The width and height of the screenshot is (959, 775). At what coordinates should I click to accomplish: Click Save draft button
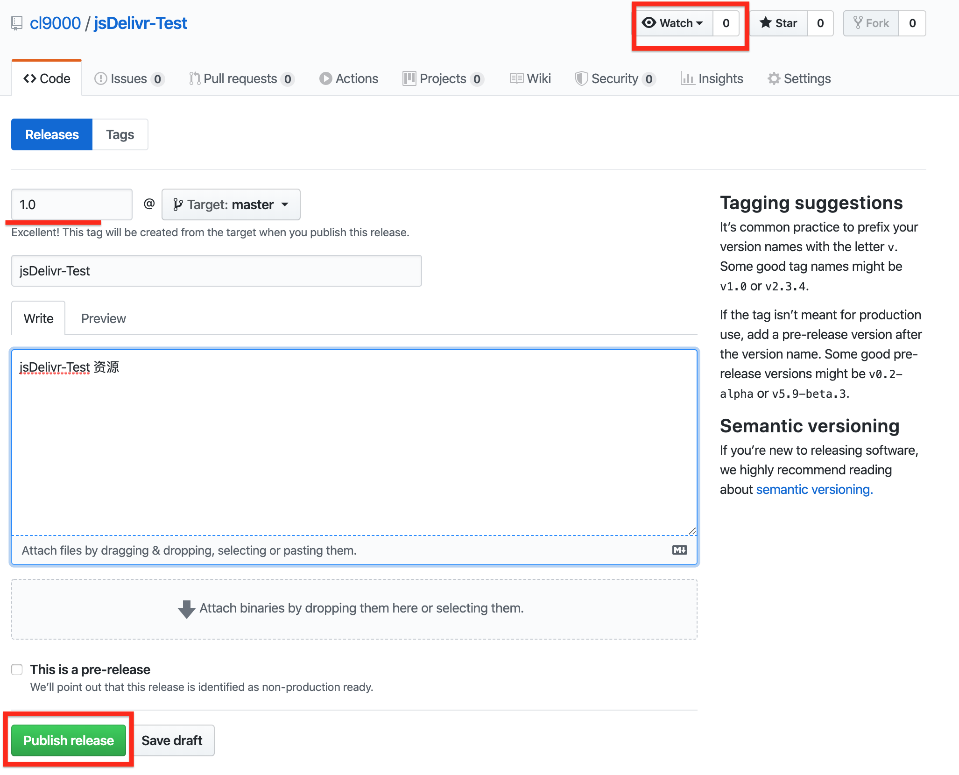pyautogui.click(x=172, y=740)
